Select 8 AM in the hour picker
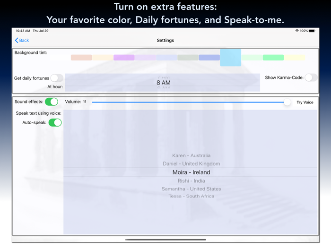This screenshot has height=248, width=331. [164, 83]
